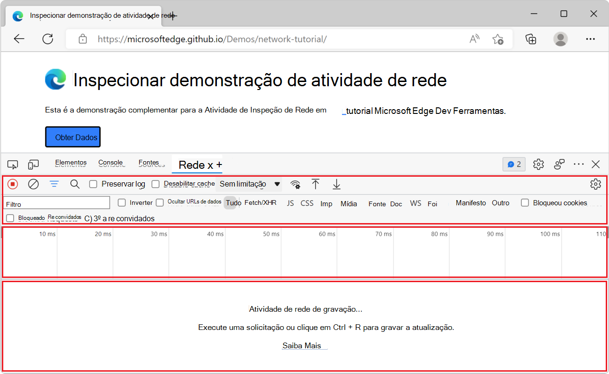Open browser collections icon
This screenshot has width=609, height=374.
[x=531, y=39]
